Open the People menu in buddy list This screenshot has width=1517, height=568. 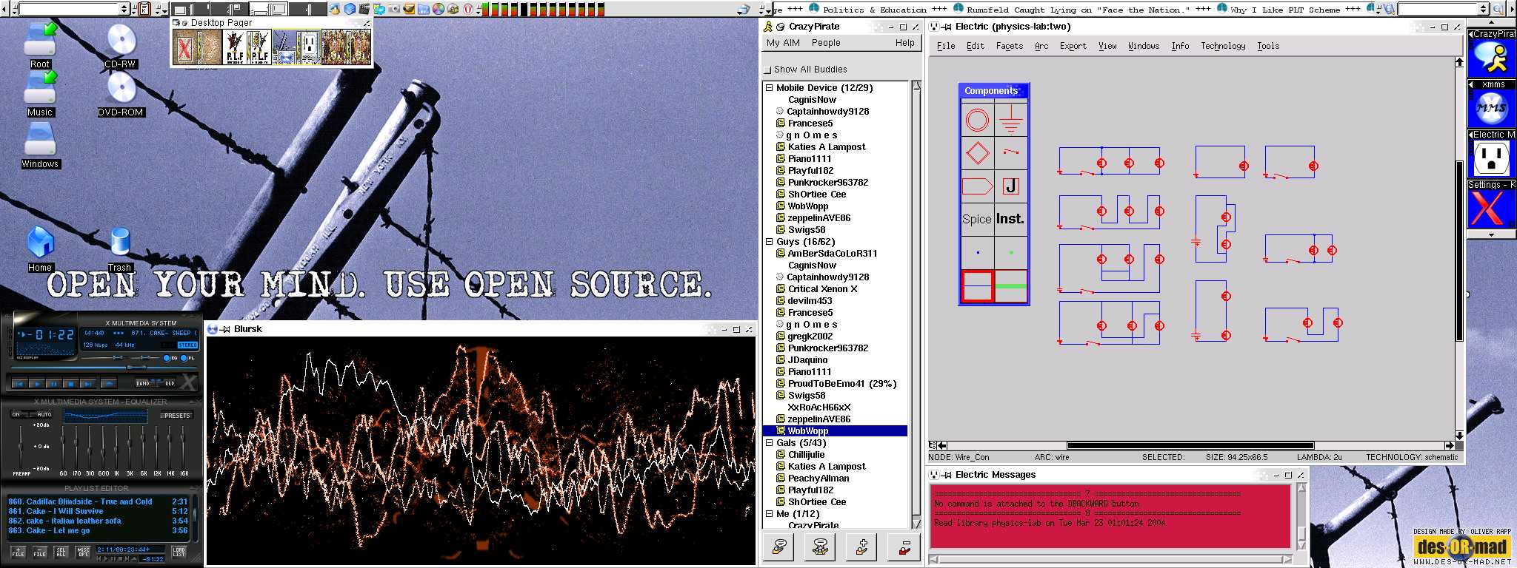pyautogui.click(x=825, y=43)
